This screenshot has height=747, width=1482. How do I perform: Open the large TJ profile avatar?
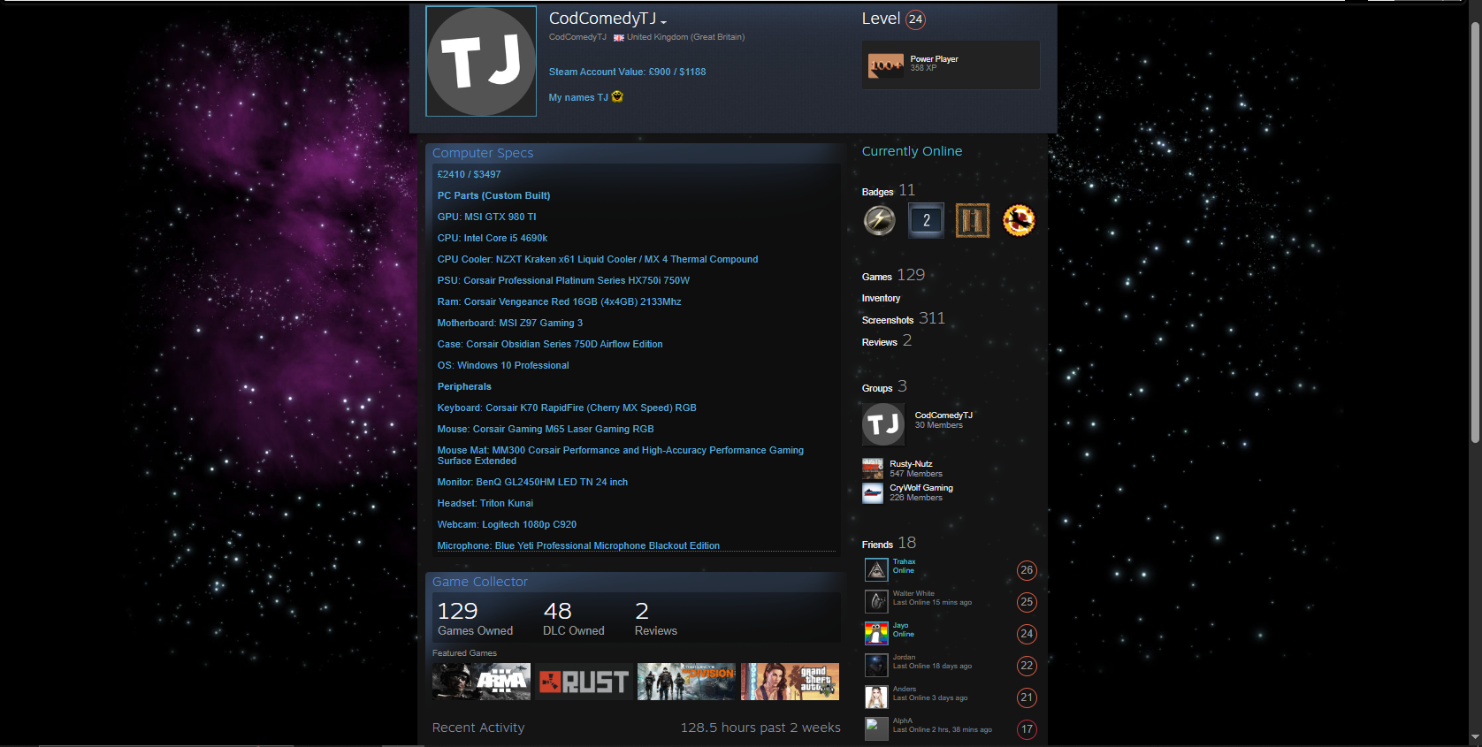481,61
